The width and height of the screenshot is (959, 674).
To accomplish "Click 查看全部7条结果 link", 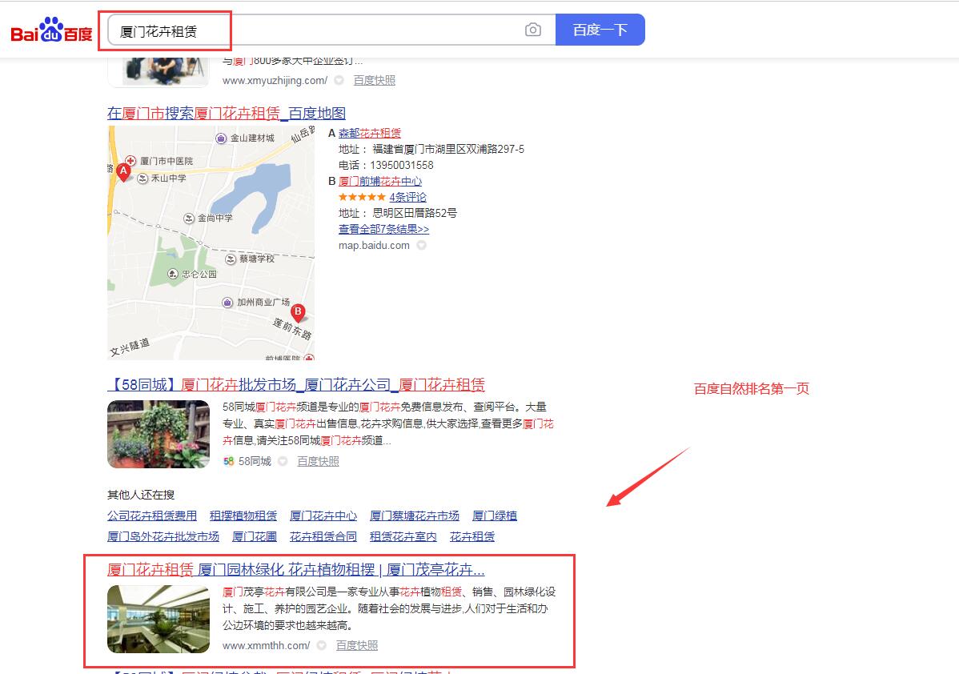I will 383,229.
